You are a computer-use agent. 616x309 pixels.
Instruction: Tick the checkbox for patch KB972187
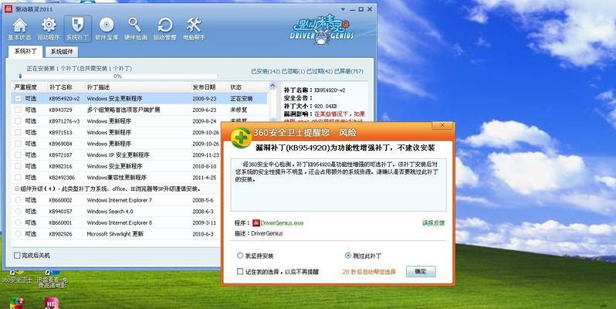click(x=18, y=155)
